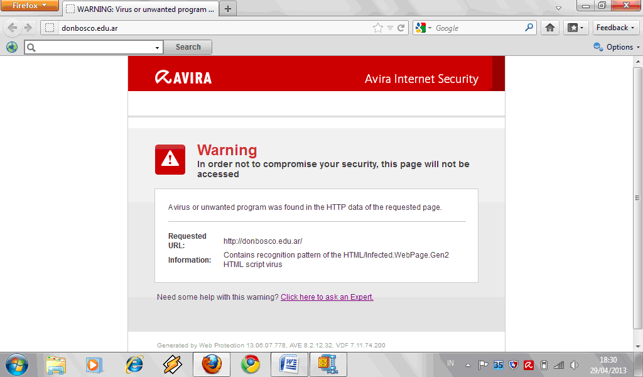Click the magnifier in the Google search box

pos(529,28)
